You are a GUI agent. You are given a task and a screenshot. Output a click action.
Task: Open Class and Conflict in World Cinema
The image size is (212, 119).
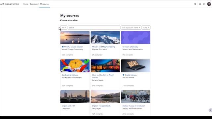(103, 76)
